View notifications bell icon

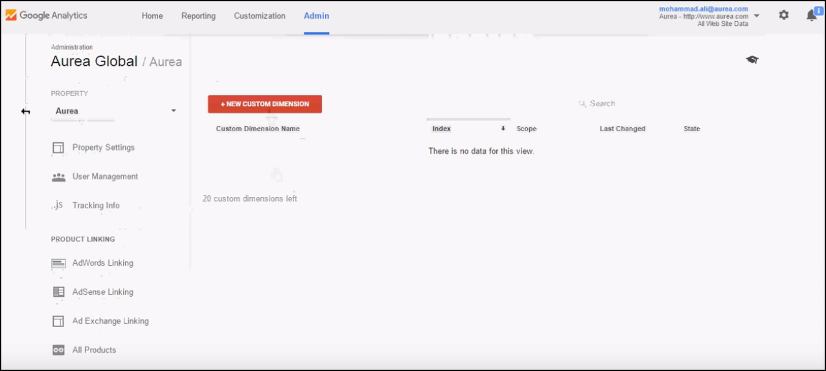pos(811,16)
